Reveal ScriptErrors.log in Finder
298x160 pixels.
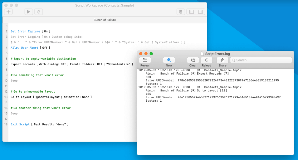145,61
